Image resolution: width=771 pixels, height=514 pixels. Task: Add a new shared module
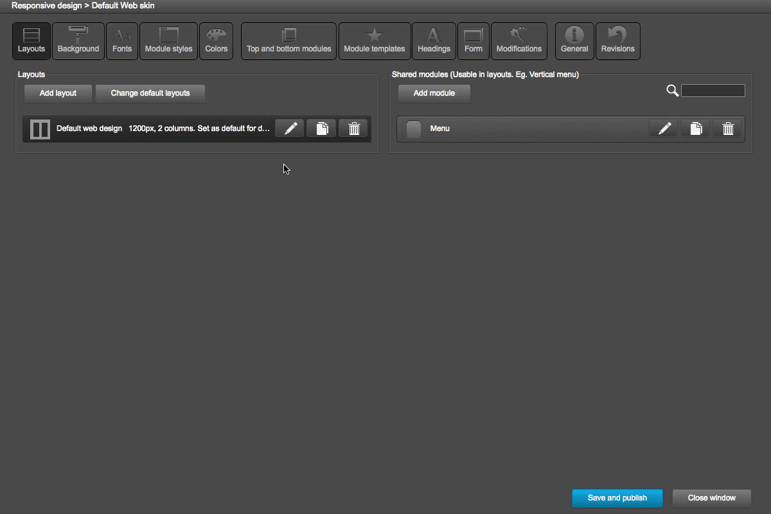(x=434, y=93)
